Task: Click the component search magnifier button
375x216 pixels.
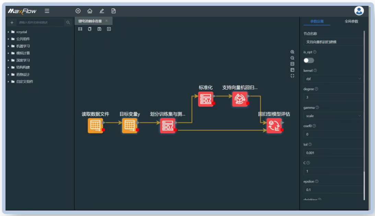Action: tap(68, 23)
